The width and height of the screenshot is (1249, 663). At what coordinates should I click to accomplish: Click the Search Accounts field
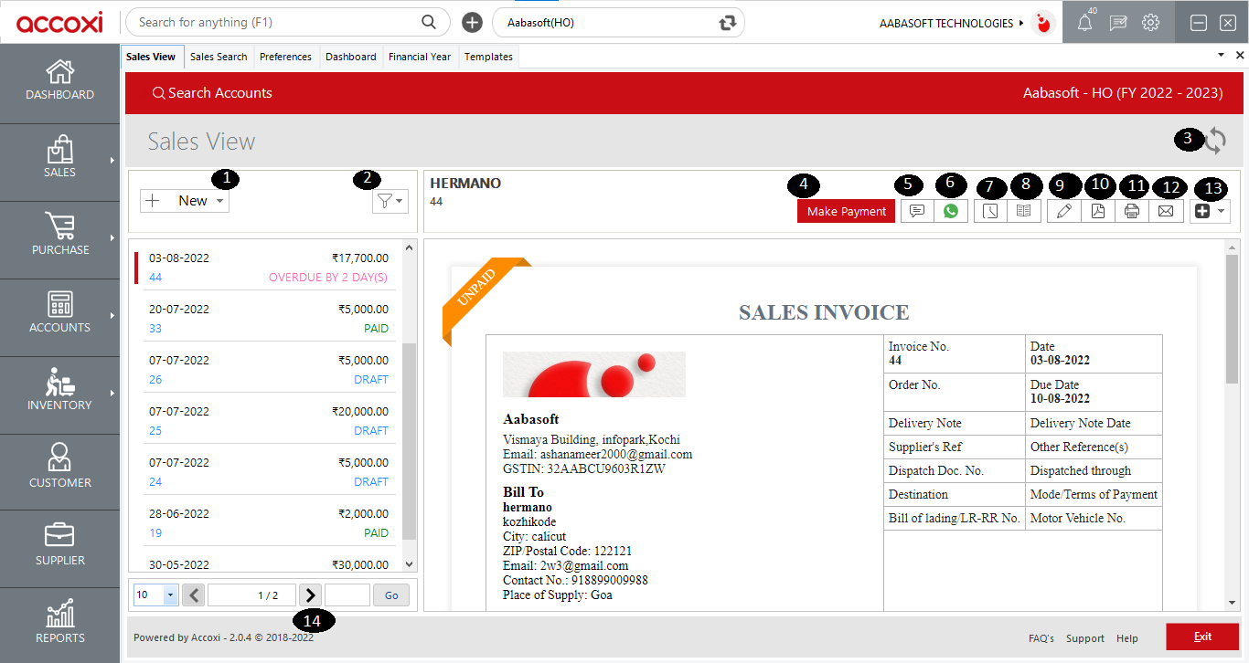(212, 93)
